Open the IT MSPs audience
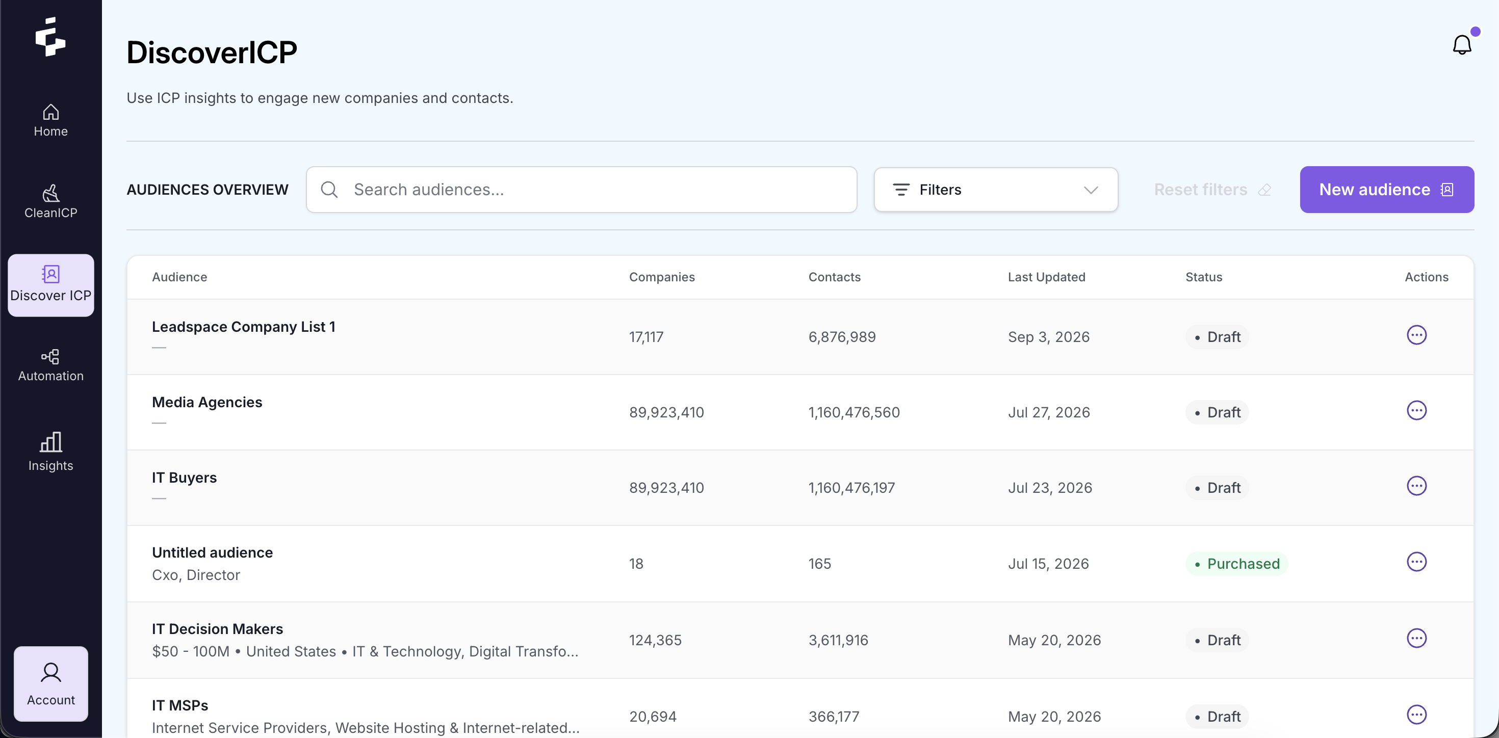Viewport: 1499px width, 738px height. pos(180,705)
